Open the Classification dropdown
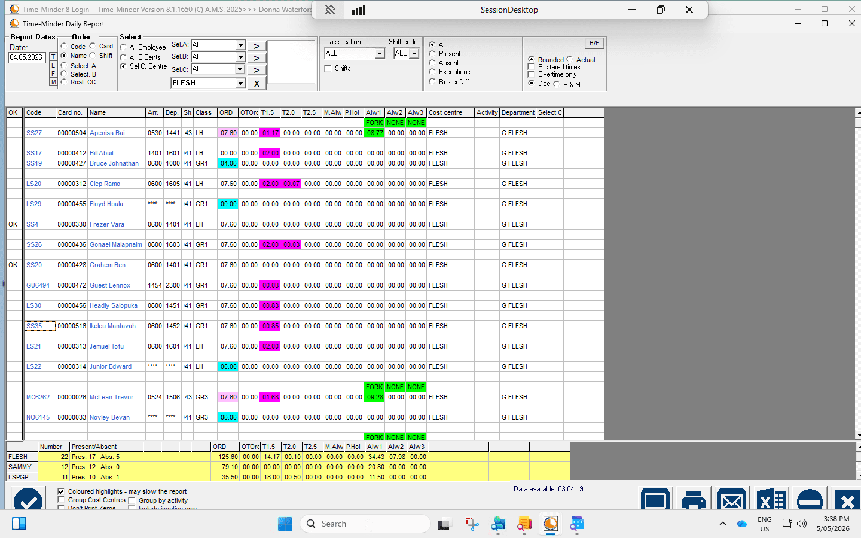The height and width of the screenshot is (538, 861). pos(380,54)
